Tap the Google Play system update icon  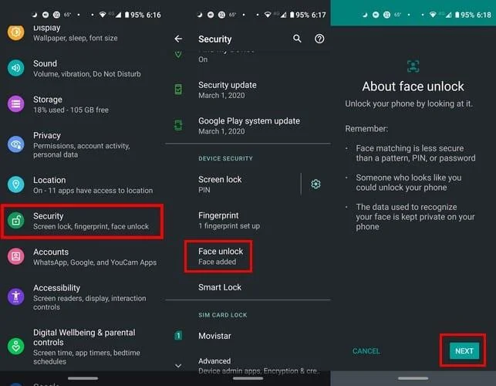pyautogui.click(x=178, y=125)
